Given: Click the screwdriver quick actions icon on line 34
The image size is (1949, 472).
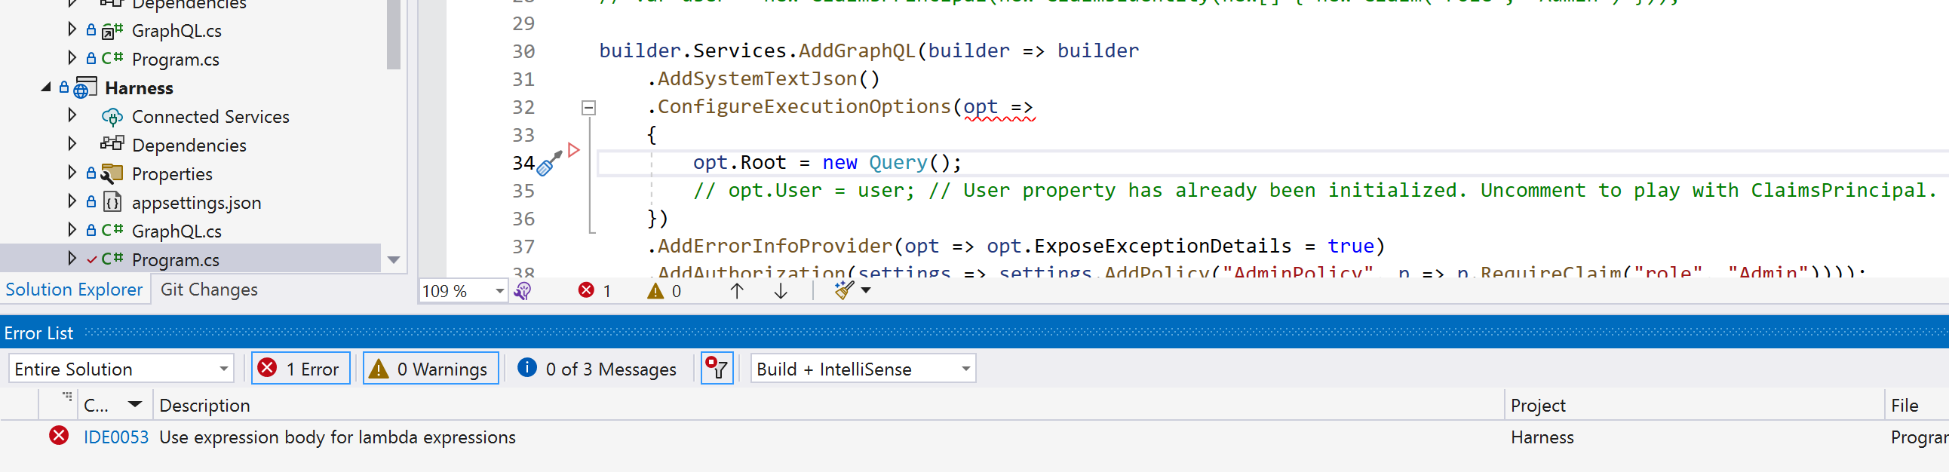Looking at the screenshot, I should [x=548, y=164].
